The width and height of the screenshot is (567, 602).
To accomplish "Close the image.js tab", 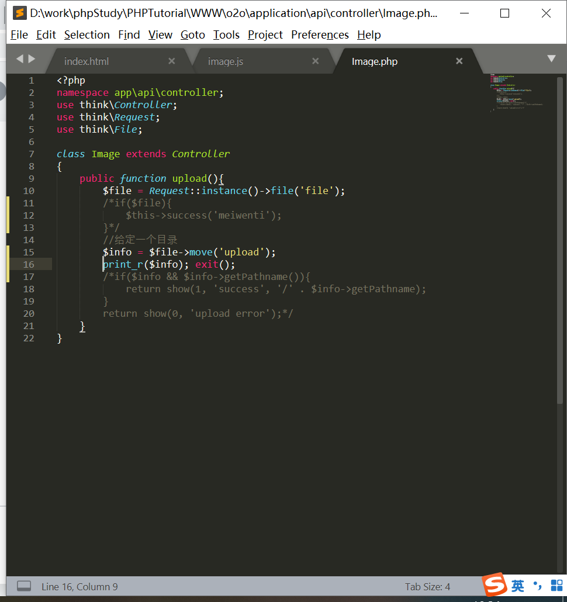I will click(316, 61).
